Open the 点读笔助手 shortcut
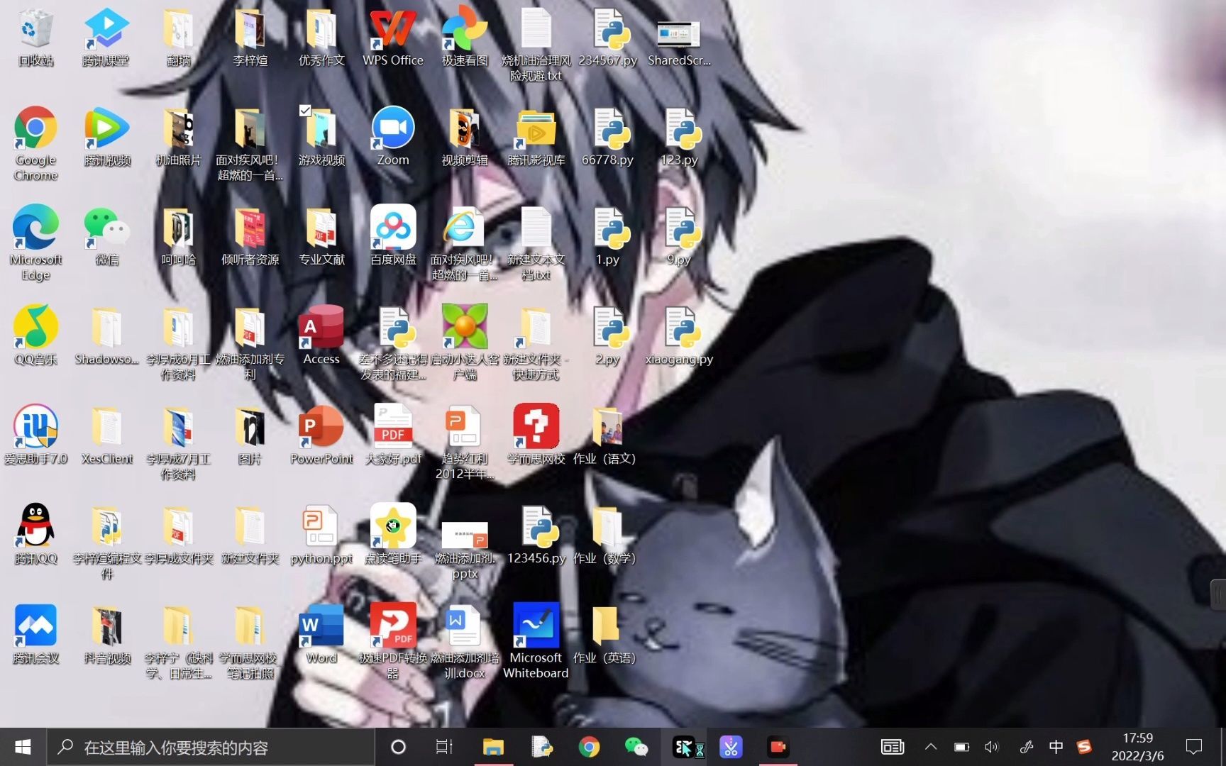This screenshot has height=766, width=1226. [393, 533]
